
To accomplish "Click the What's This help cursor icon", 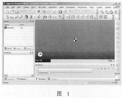I will [65, 12].
